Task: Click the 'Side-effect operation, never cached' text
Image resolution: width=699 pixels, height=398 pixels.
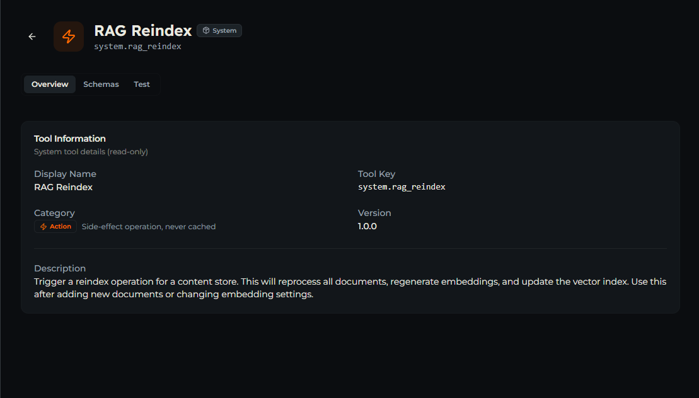Action: 149,227
